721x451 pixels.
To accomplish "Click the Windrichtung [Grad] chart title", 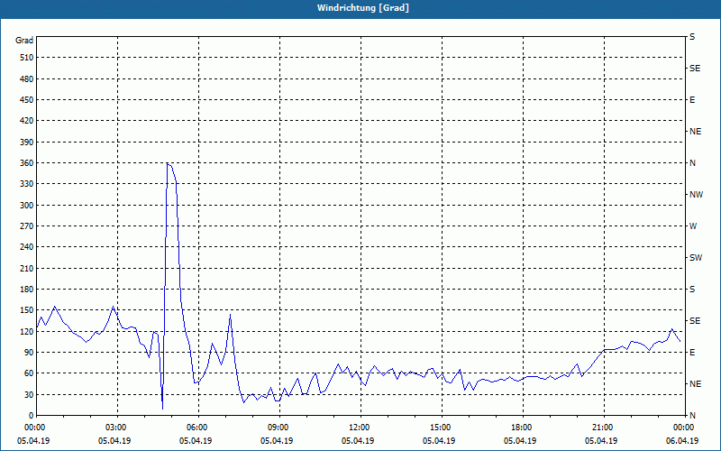I will 363,8.
